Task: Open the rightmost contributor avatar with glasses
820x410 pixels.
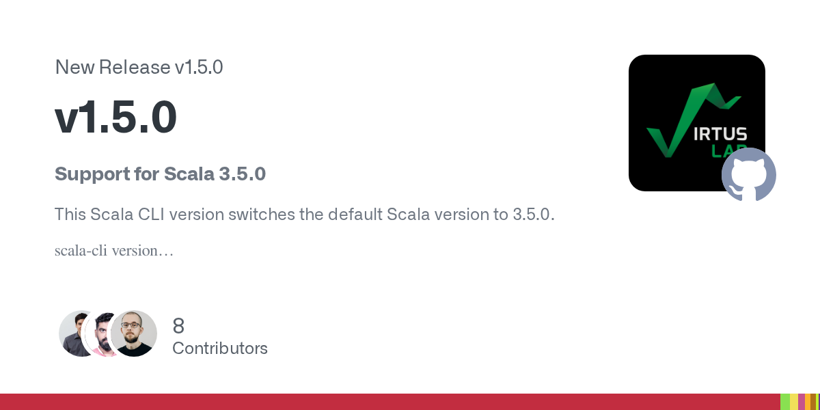Action: (x=134, y=333)
